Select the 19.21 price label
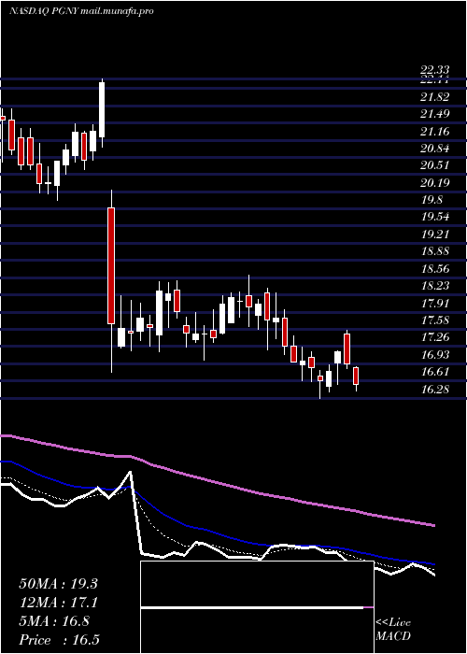 tap(435, 235)
